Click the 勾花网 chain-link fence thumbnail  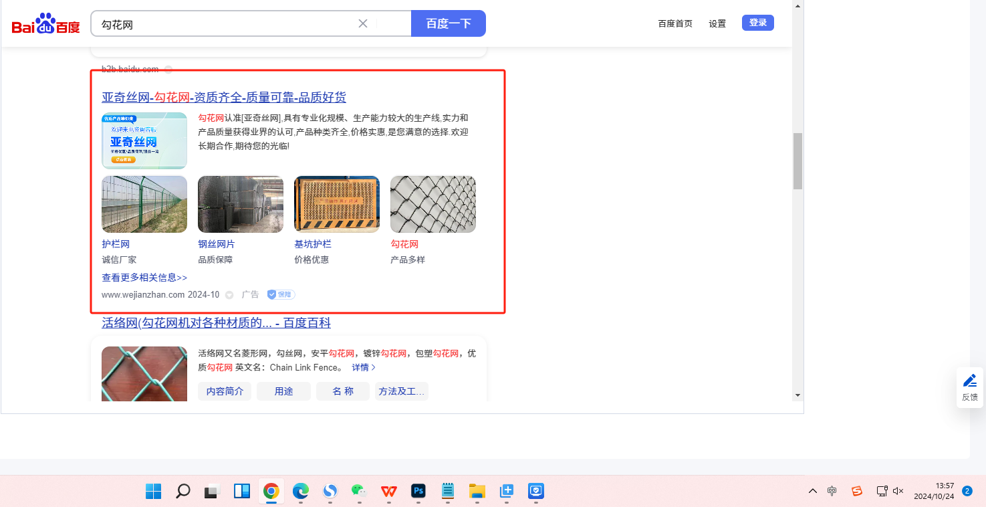click(x=433, y=204)
